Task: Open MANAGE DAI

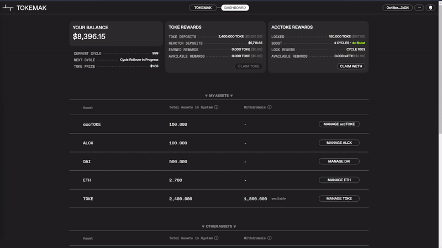Action: tap(339, 161)
